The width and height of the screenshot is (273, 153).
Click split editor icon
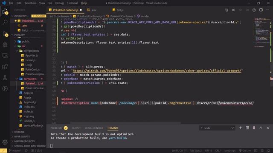tap(261, 10)
